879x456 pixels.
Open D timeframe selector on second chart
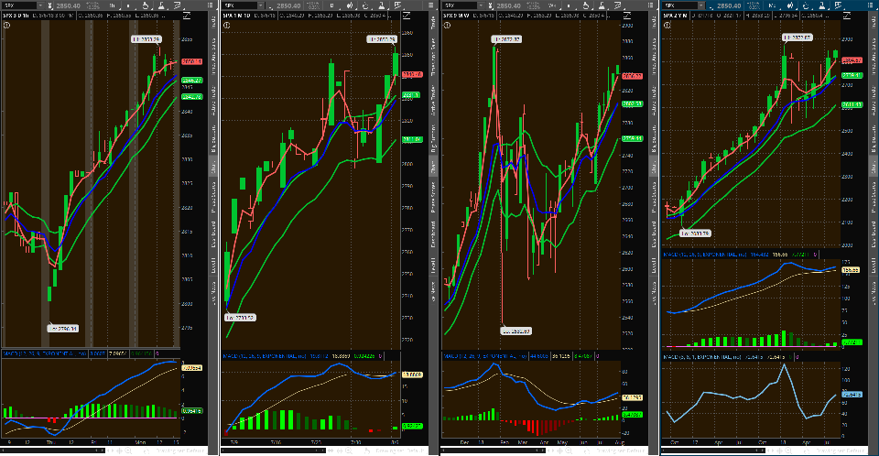click(332, 5)
